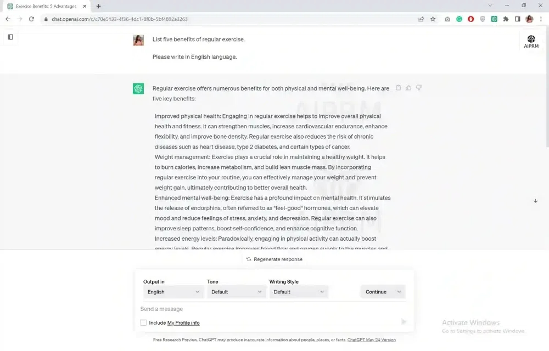Copy the response with the clipboard icon
This screenshot has height=351, width=549.
coord(399,88)
